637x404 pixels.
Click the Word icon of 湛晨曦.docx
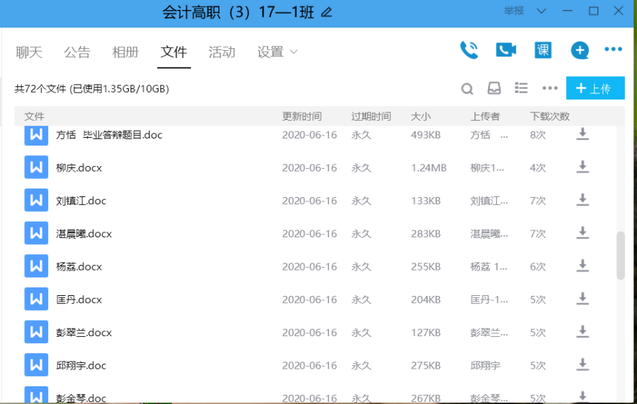click(x=36, y=233)
